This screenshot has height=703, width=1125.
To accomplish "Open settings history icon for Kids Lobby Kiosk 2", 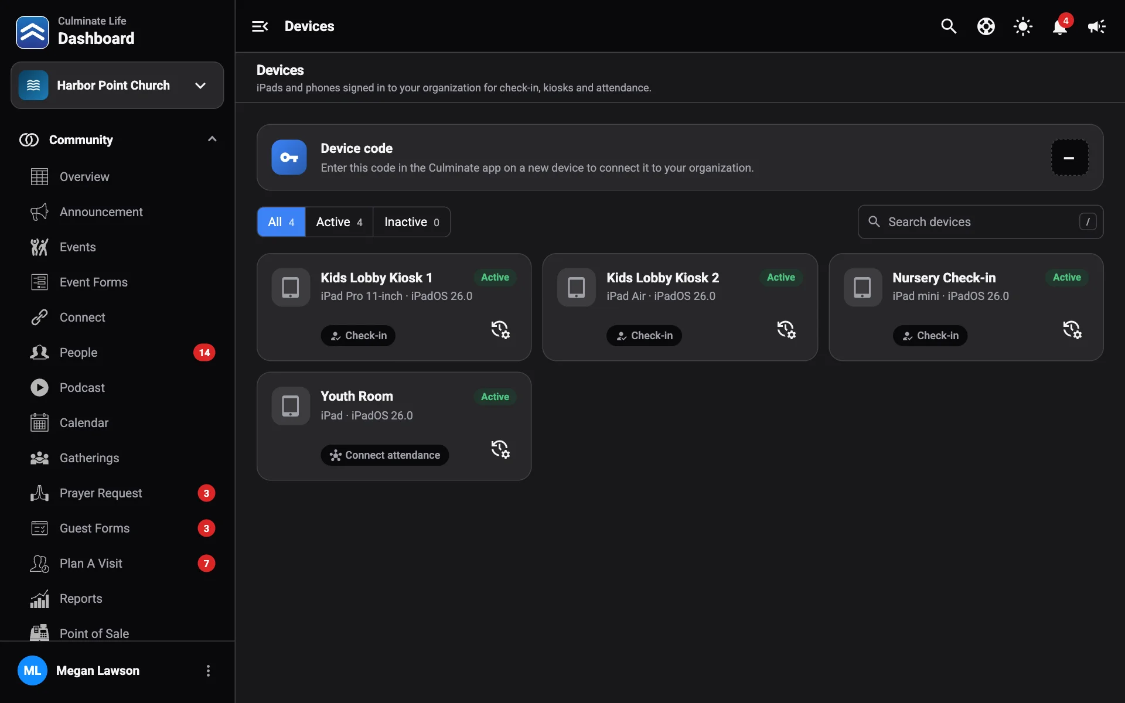I will (786, 330).
